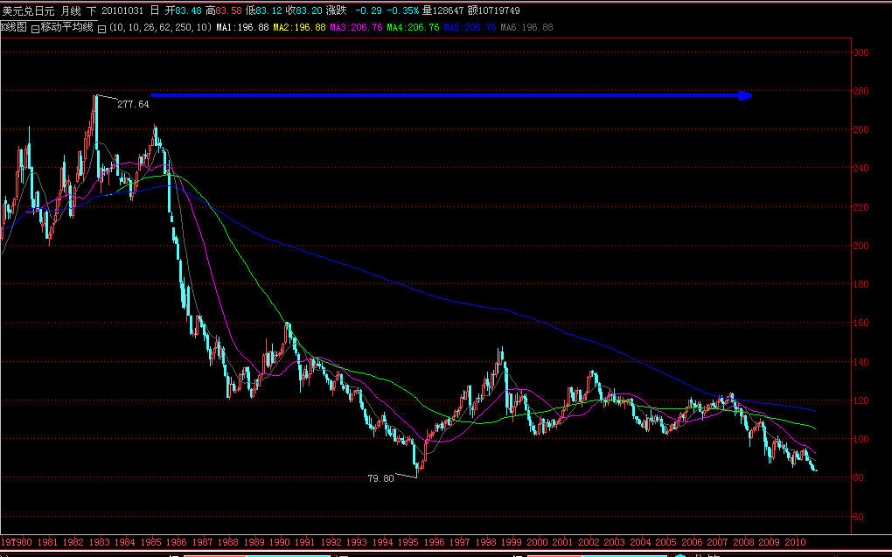Select the blue MA5:206.76 legend

470,27
